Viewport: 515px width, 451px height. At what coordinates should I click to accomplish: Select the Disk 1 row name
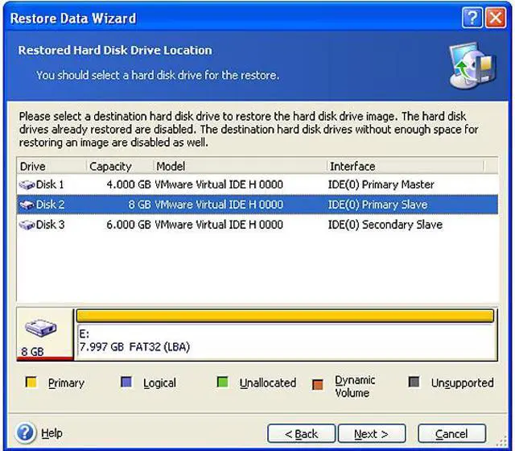pos(50,184)
